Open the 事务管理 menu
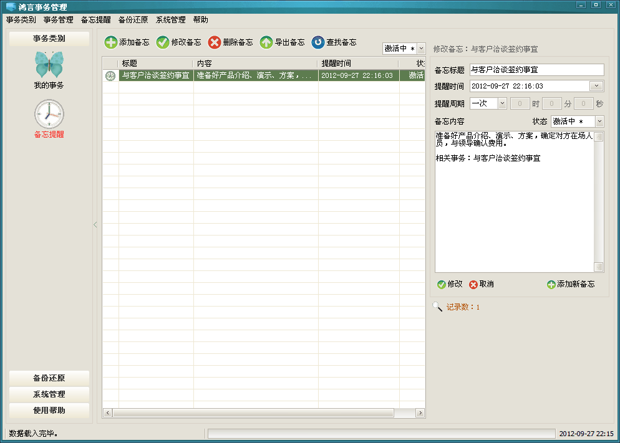This screenshot has width=620, height=443. pyautogui.click(x=59, y=20)
